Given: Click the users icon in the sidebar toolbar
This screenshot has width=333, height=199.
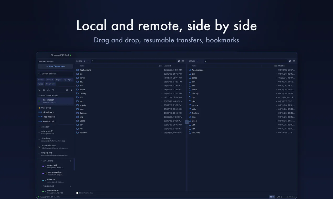Looking at the screenshot, I should point(53,90).
